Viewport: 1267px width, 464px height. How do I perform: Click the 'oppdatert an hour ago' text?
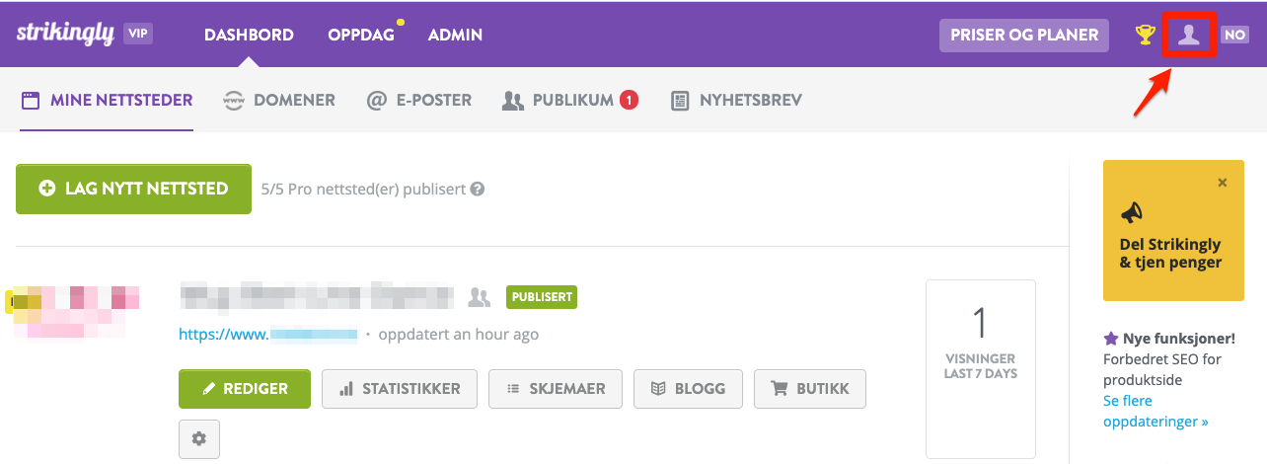click(x=459, y=335)
